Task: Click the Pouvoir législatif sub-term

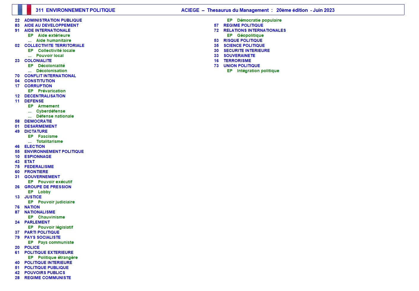Action: [x=55, y=227]
